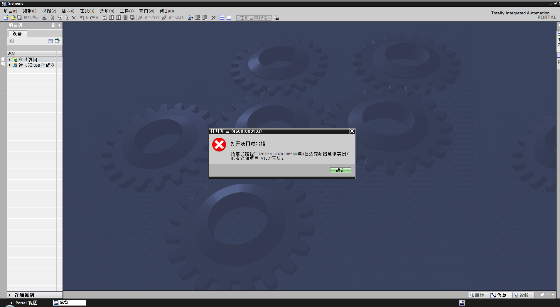
Task: Click the project search input field
Action: (254, 18)
